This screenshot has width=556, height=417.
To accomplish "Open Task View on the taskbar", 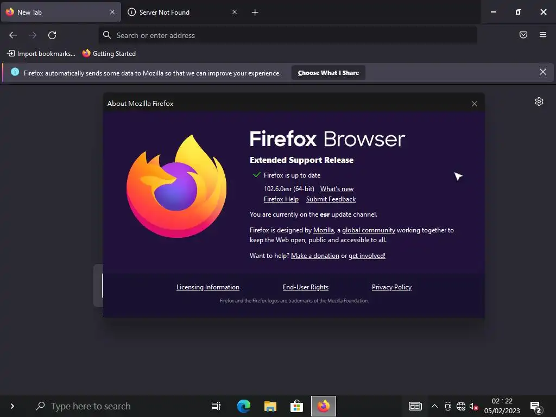I will click(216, 406).
